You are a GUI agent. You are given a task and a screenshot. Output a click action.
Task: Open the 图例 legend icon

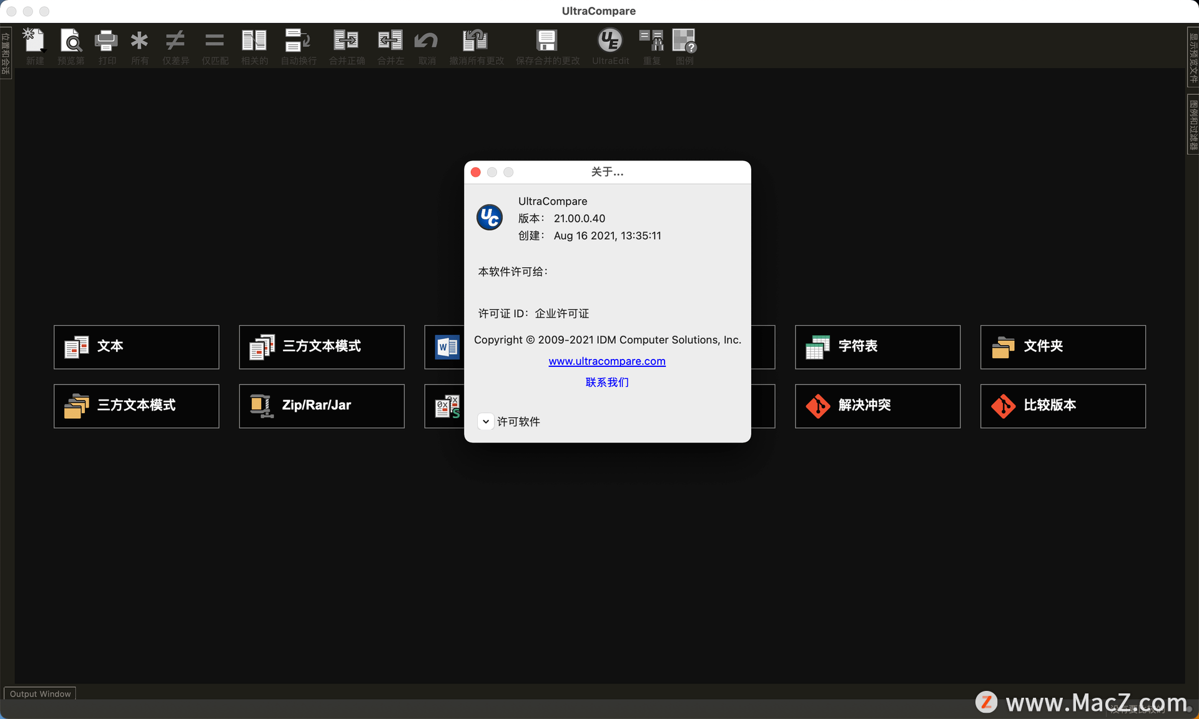(684, 41)
